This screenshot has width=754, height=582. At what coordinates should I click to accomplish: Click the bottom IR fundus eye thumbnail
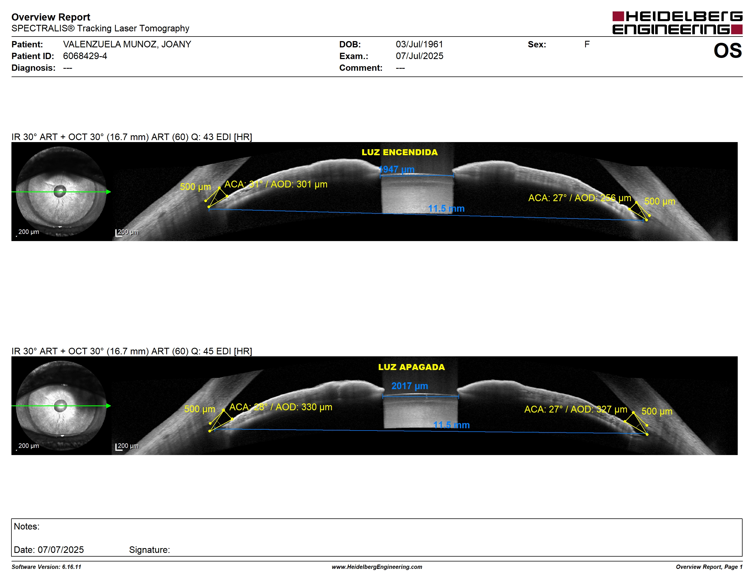[61, 406]
